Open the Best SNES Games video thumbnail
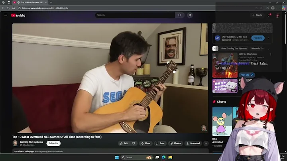The image size is (287, 161). tap(225, 86)
